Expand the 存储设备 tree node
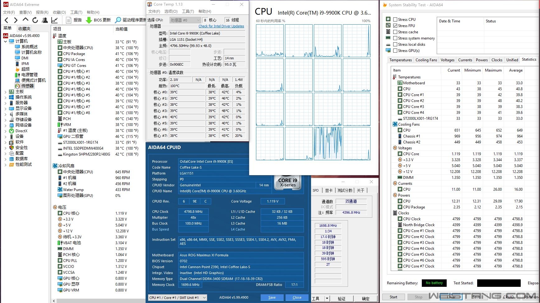Screen dimensions: 540x303 (5, 120)
